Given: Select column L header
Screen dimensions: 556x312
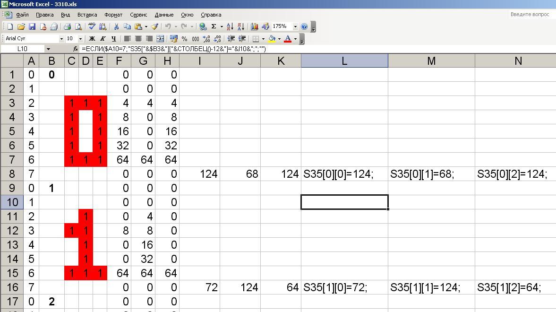Looking at the screenshot, I should click(345, 61).
